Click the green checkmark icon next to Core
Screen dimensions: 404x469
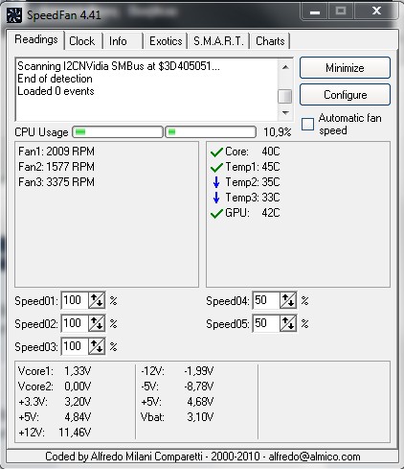pos(216,152)
